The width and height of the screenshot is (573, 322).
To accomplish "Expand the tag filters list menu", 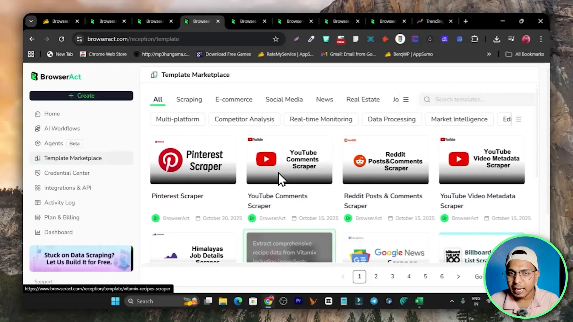I will coord(518,119).
